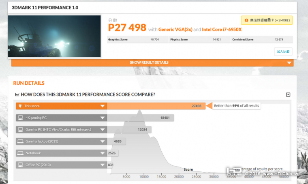Click the benchmark scene thumbnail image
308x184 pixels.
click(x=54, y=36)
